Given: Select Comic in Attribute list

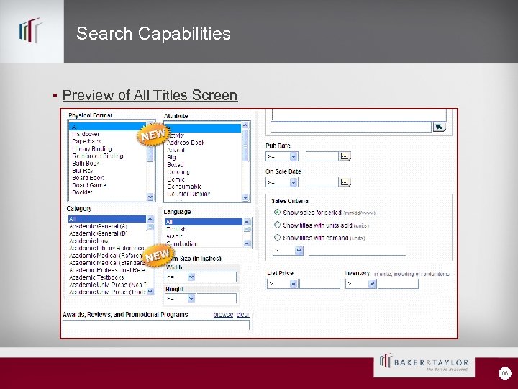Looking at the screenshot, I should pos(176,179).
